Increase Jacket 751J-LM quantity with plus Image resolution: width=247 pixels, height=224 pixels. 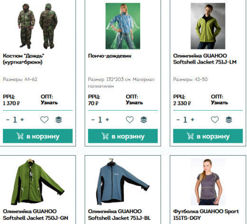[x=192, y=120]
